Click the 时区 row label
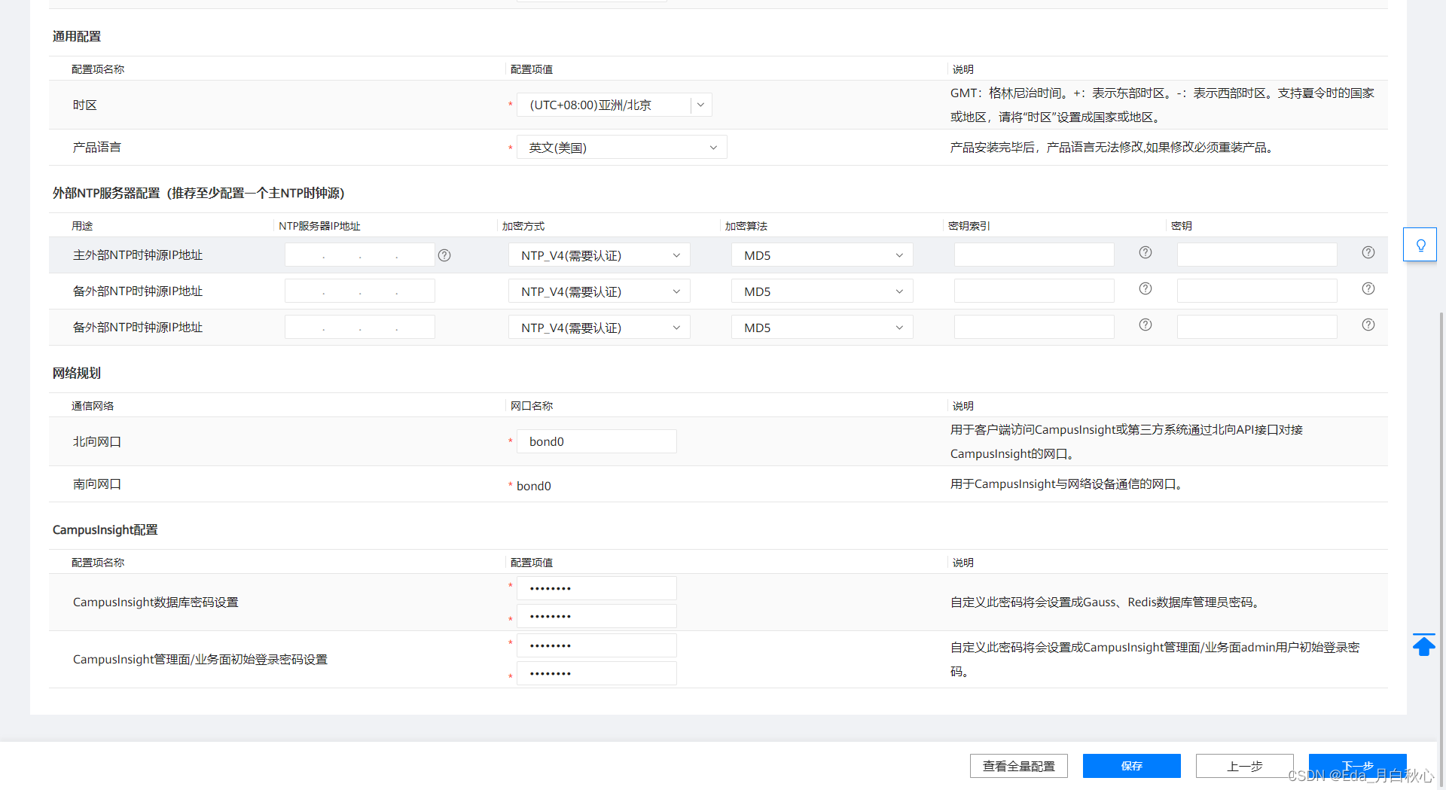This screenshot has width=1446, height=790. click(85, 105)
